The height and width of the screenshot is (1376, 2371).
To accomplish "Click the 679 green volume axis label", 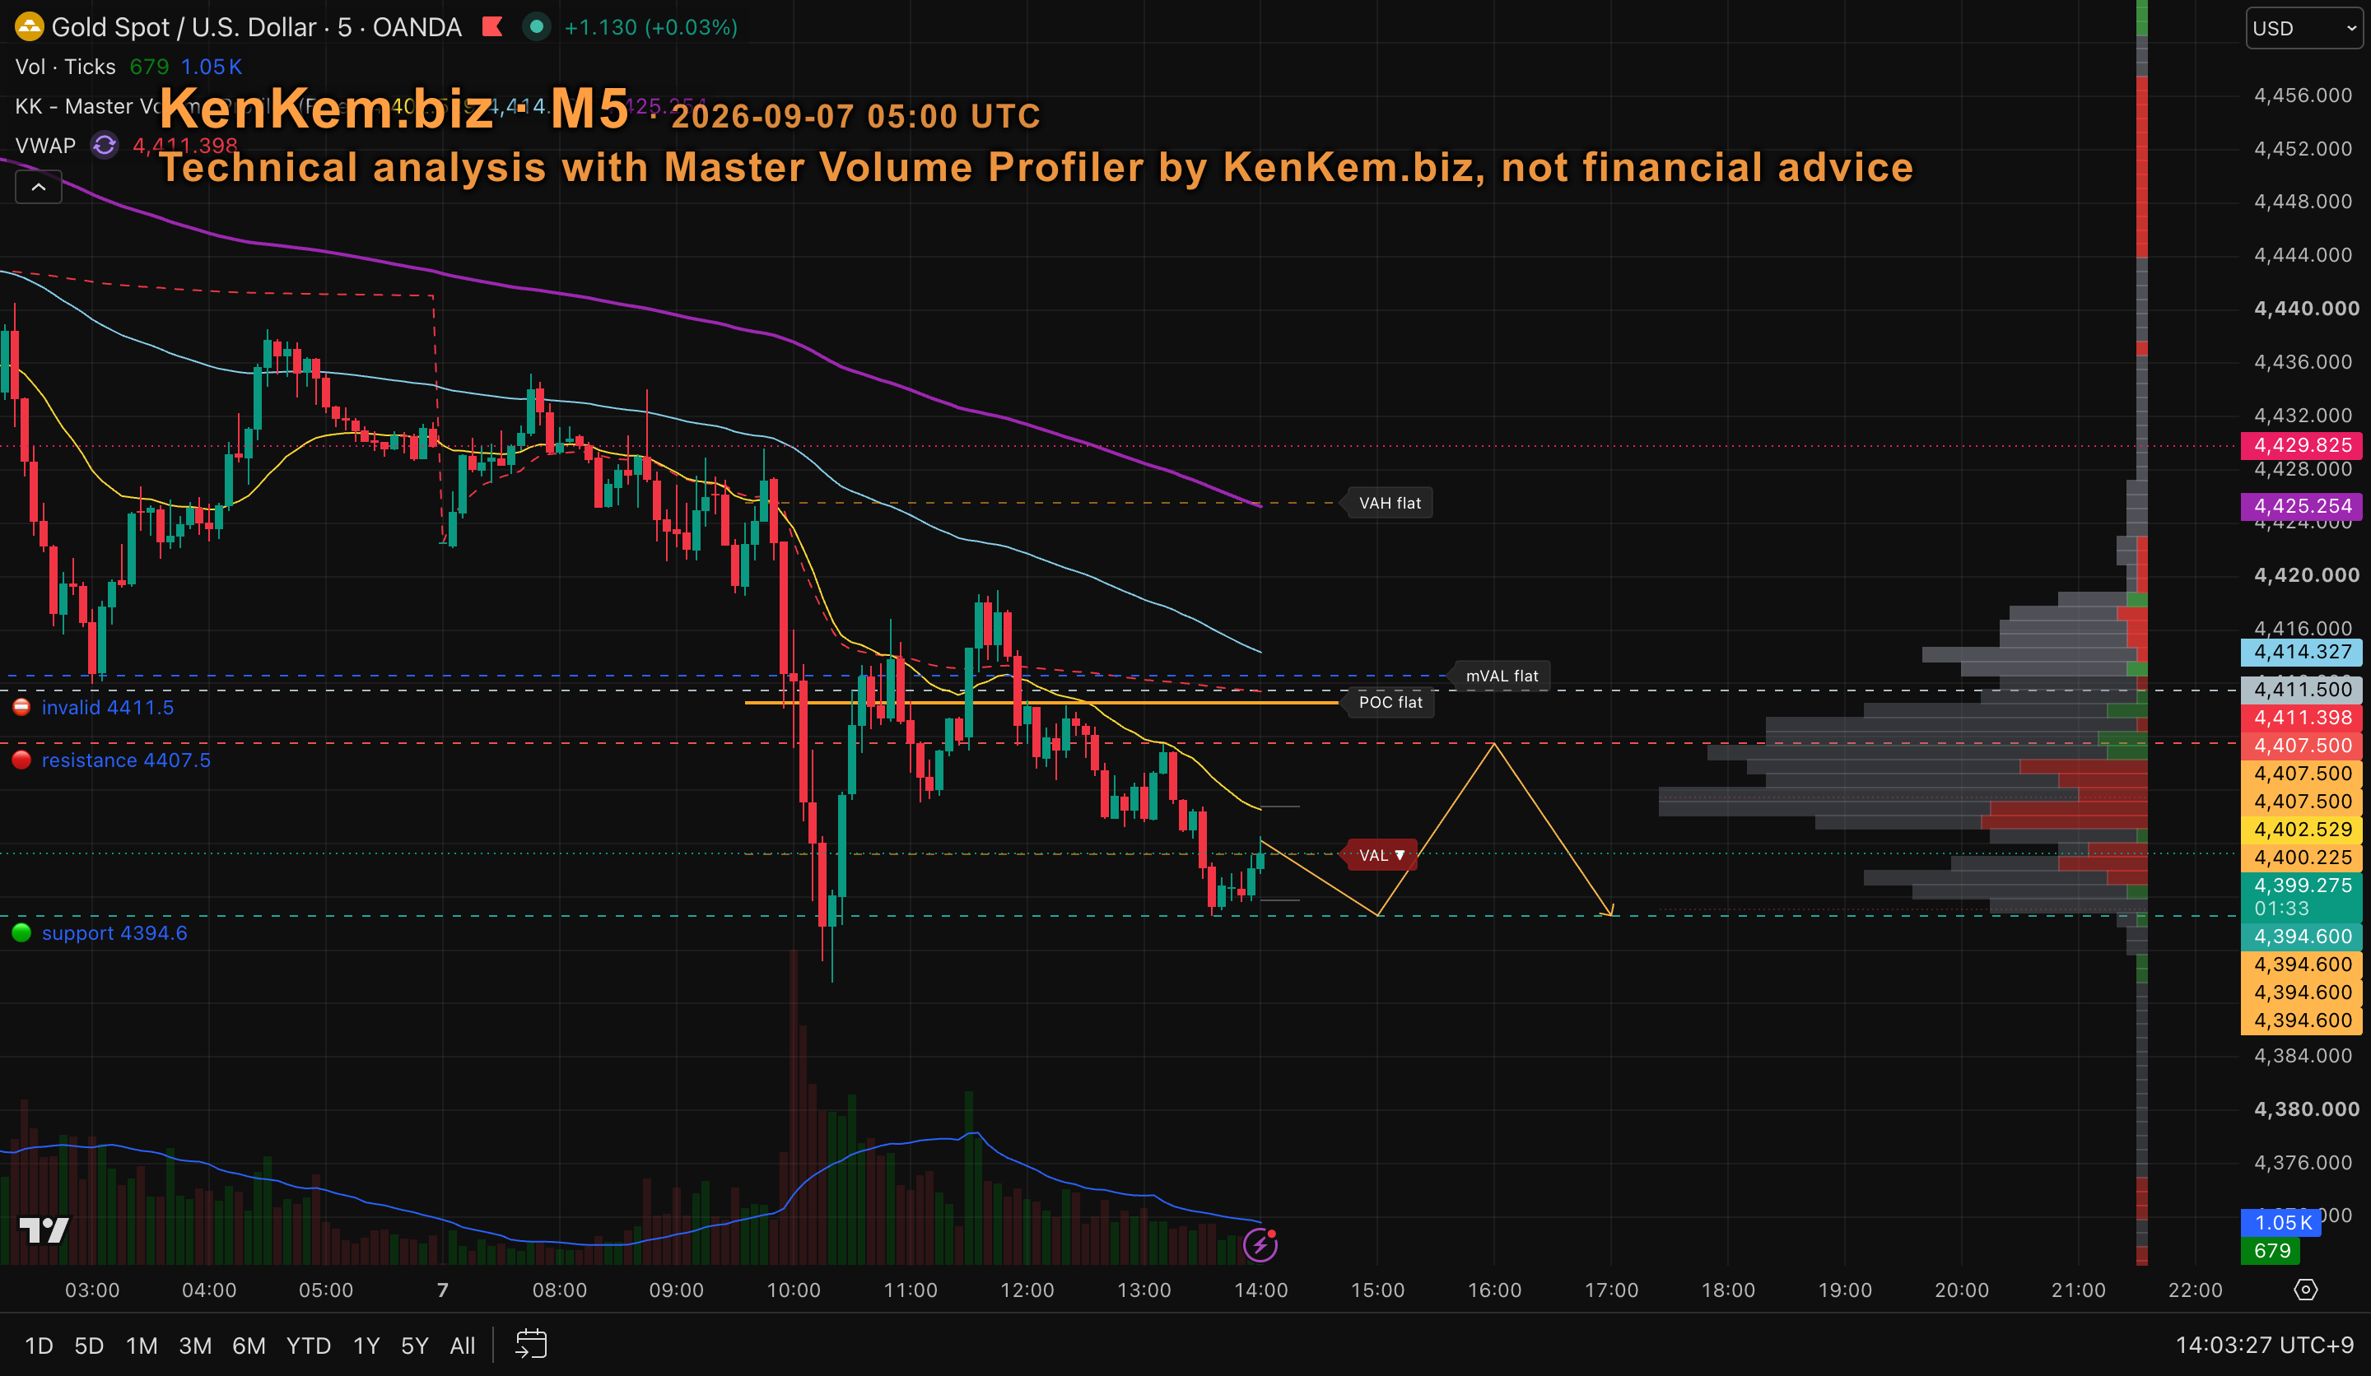I will [x=2271, y=1251].
